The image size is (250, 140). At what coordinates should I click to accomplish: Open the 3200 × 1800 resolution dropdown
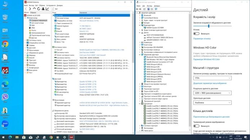[213, 93]
